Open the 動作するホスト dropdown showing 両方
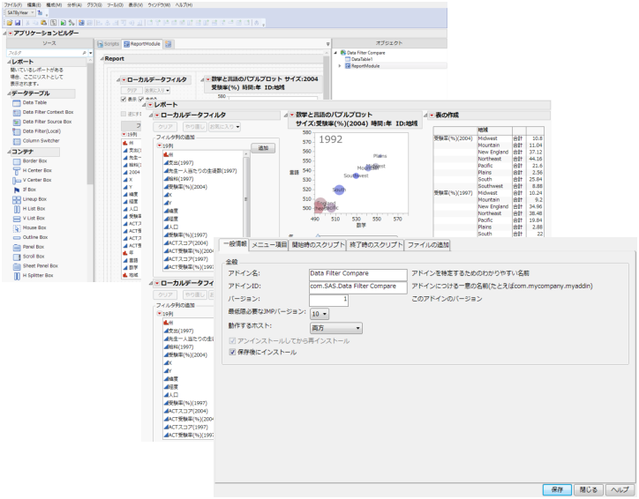639x499 pixels. [x=336, y=328]
